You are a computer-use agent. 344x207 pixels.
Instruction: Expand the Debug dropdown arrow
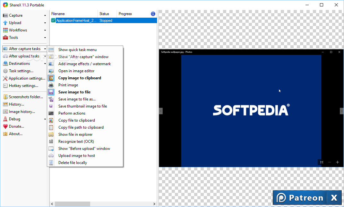point(45,119)
